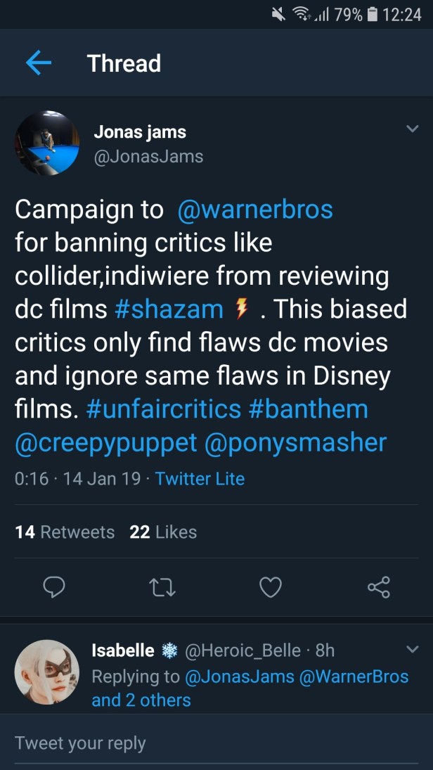Open the @warnerbros mention
Viewport: 433px width, 770px height.
coord(256,210)
